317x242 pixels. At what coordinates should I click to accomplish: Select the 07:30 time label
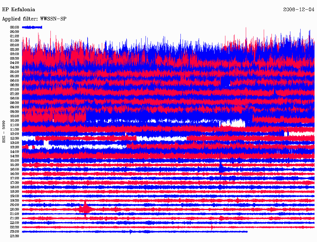[15, 94]
